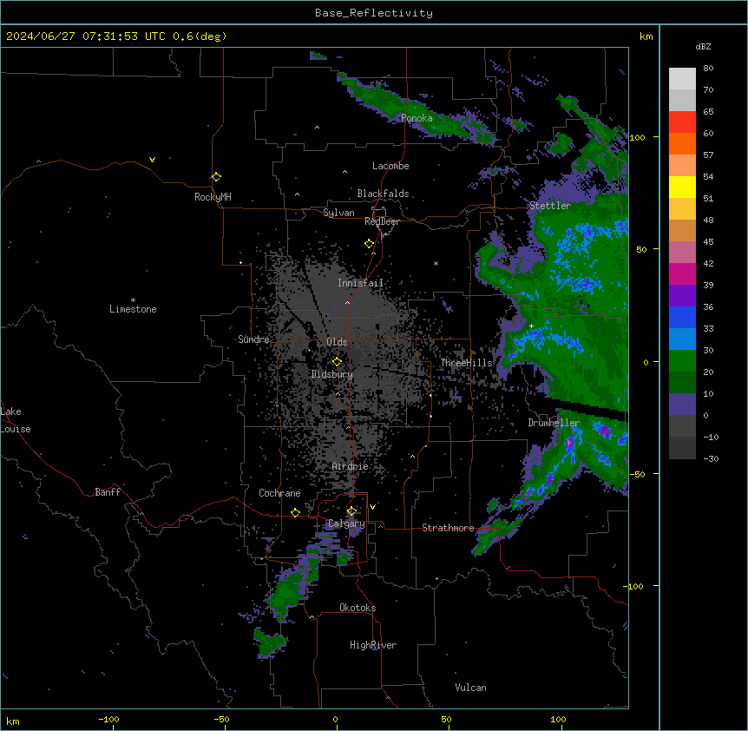This screenshot has height=731, width=748.
Task: Click the Vulcan label
Action: (x=471, y=688)
